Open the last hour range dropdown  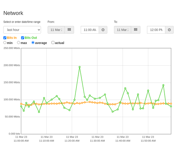coord(22,30)
